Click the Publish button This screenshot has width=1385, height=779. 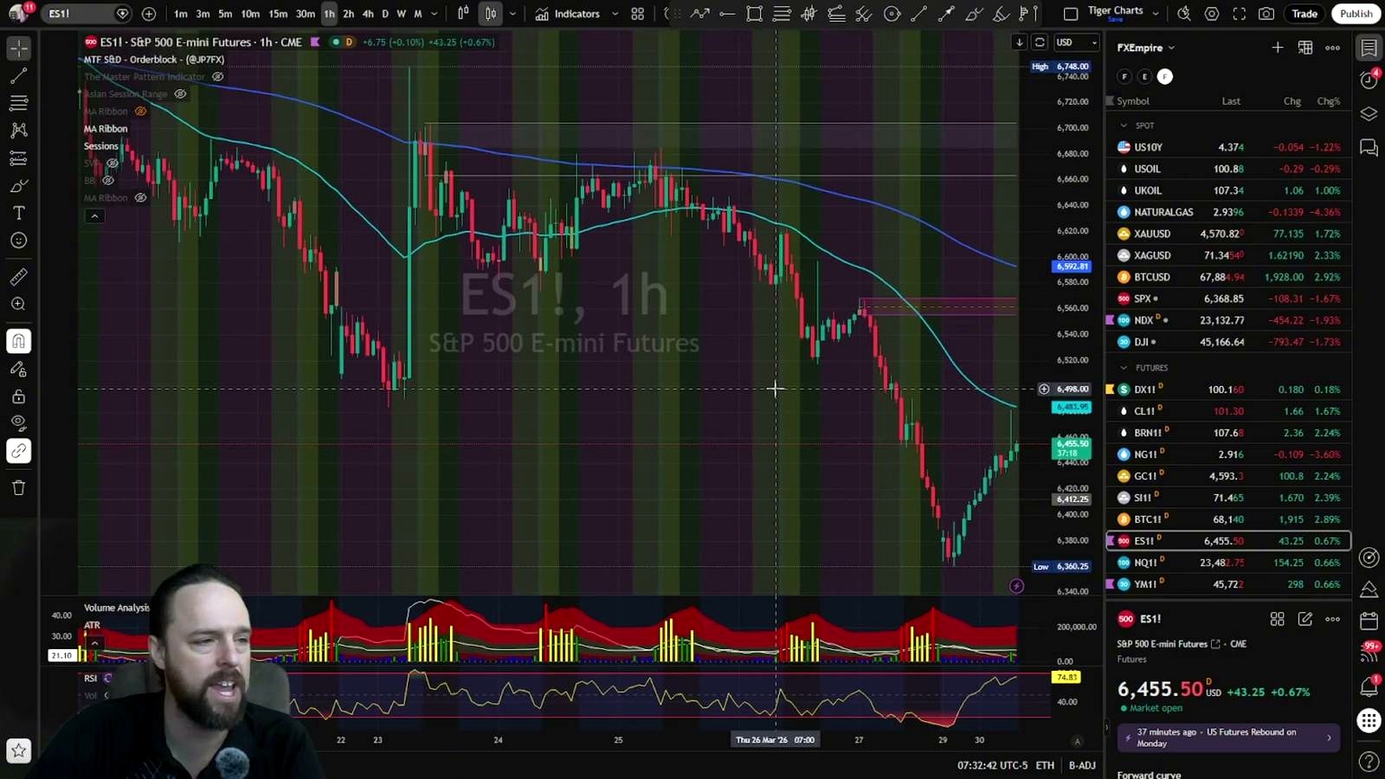coord(1356,13)
